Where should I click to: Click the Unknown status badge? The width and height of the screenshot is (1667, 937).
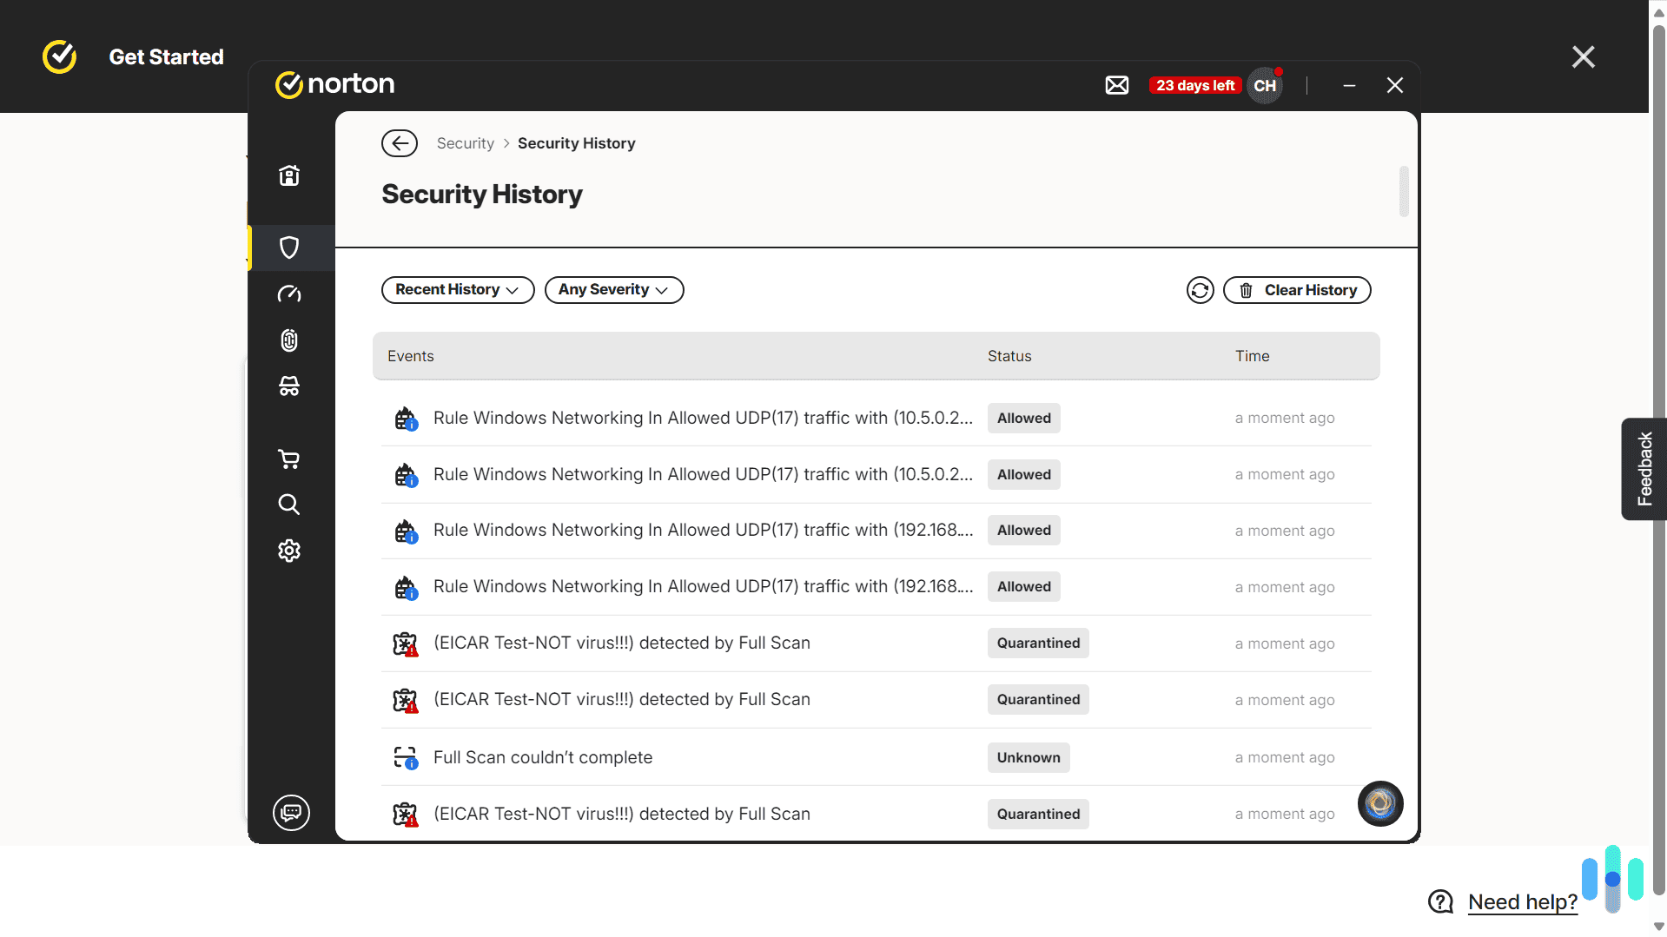(x=1029, y=757)
